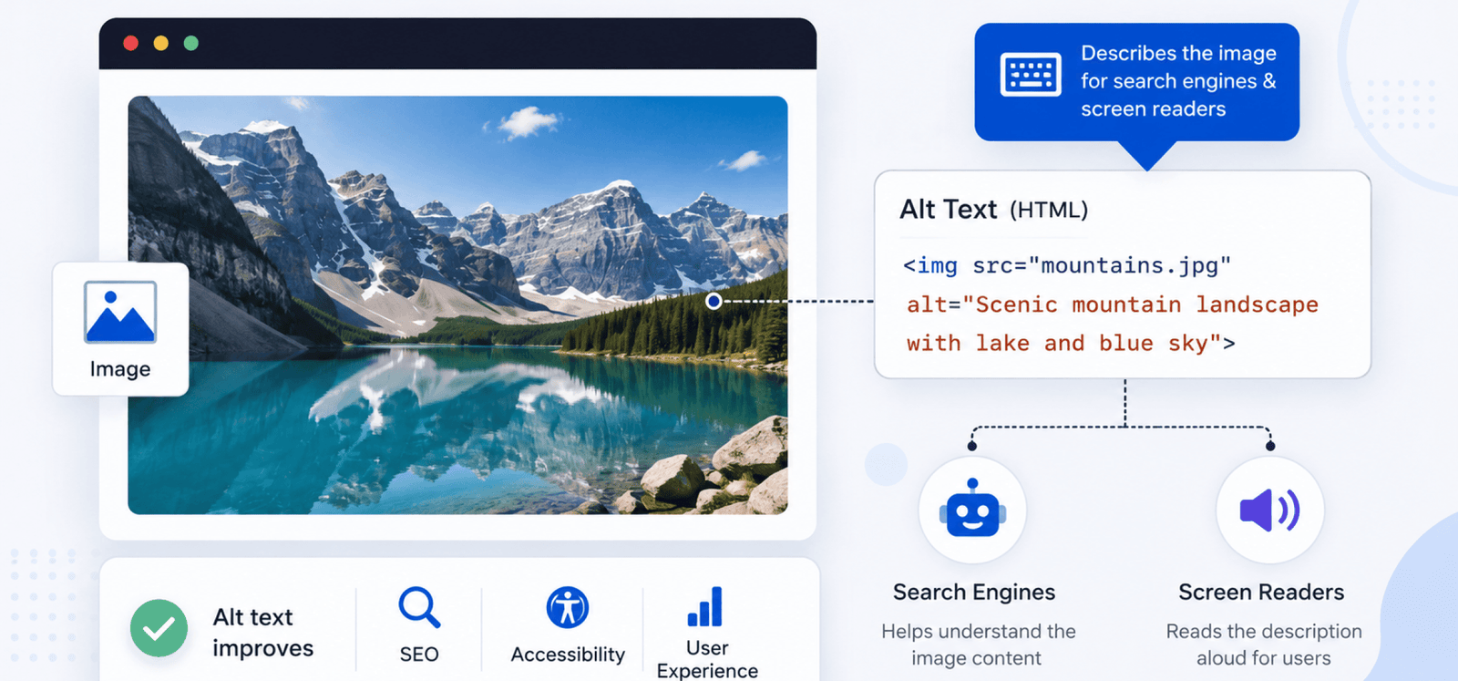Click the SEO magnifying glass icon
1458x681 pixels.
[419, 607]
